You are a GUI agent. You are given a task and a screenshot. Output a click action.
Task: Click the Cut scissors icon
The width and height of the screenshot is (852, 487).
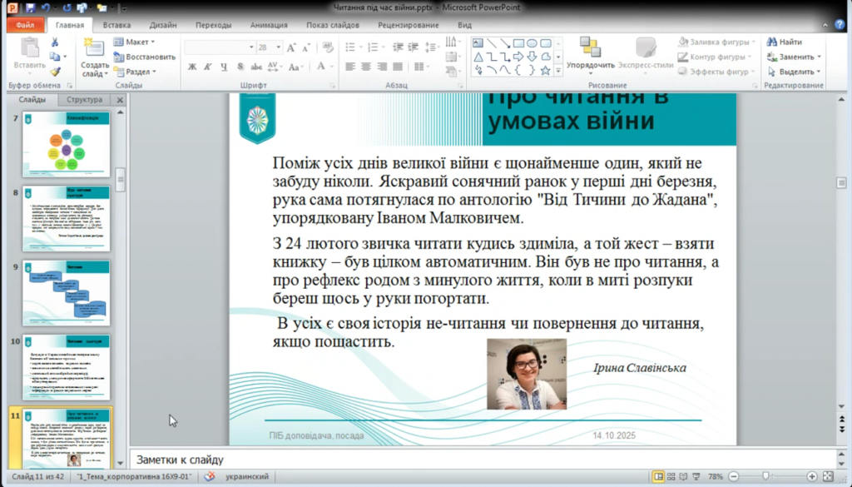55,42
